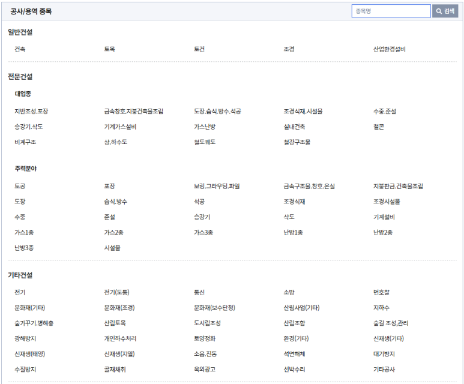Select 기계설비
The height and width of the screenshot is (384, 464).
(384, 217)
